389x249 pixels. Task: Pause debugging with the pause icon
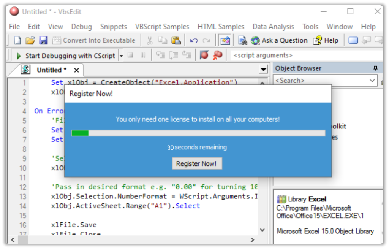point(143,55)
